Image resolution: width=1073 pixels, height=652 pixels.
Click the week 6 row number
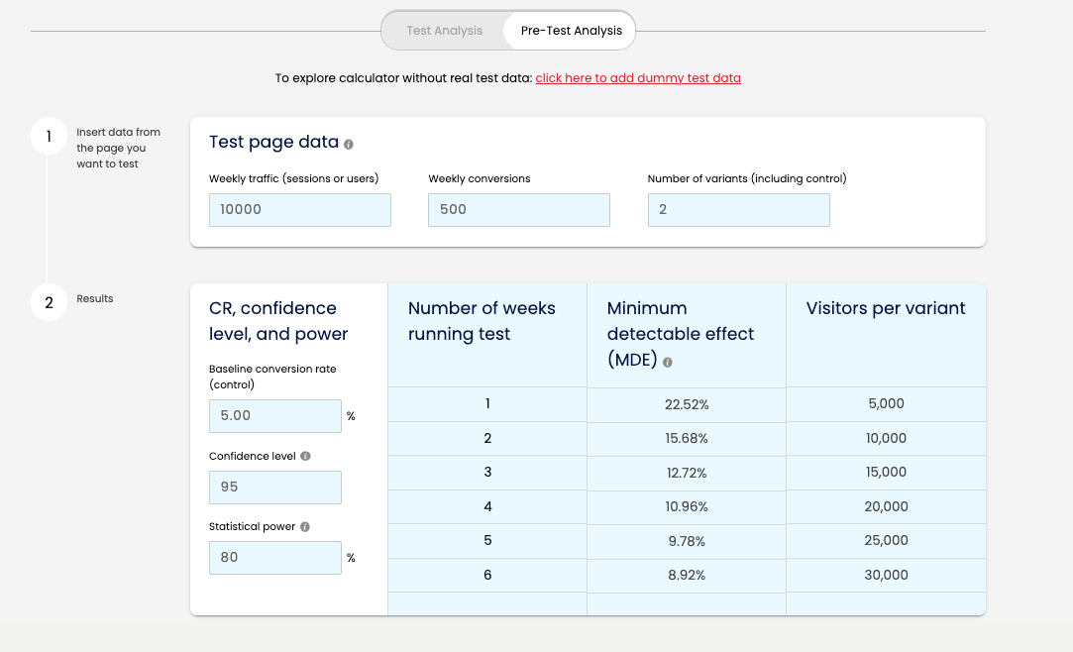pos(487,576)
